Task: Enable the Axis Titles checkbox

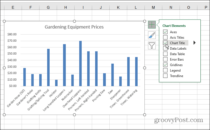Action: (x=165, y=38)
